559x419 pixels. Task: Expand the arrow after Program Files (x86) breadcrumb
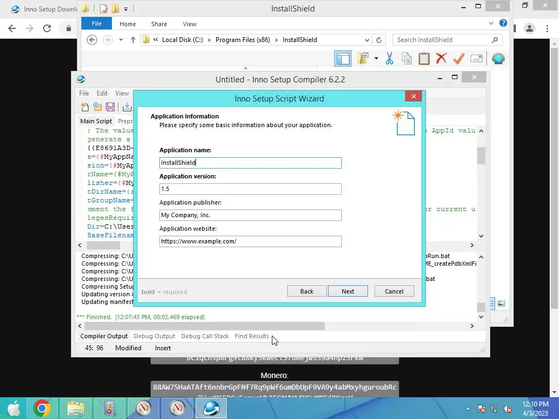(276, 40)
